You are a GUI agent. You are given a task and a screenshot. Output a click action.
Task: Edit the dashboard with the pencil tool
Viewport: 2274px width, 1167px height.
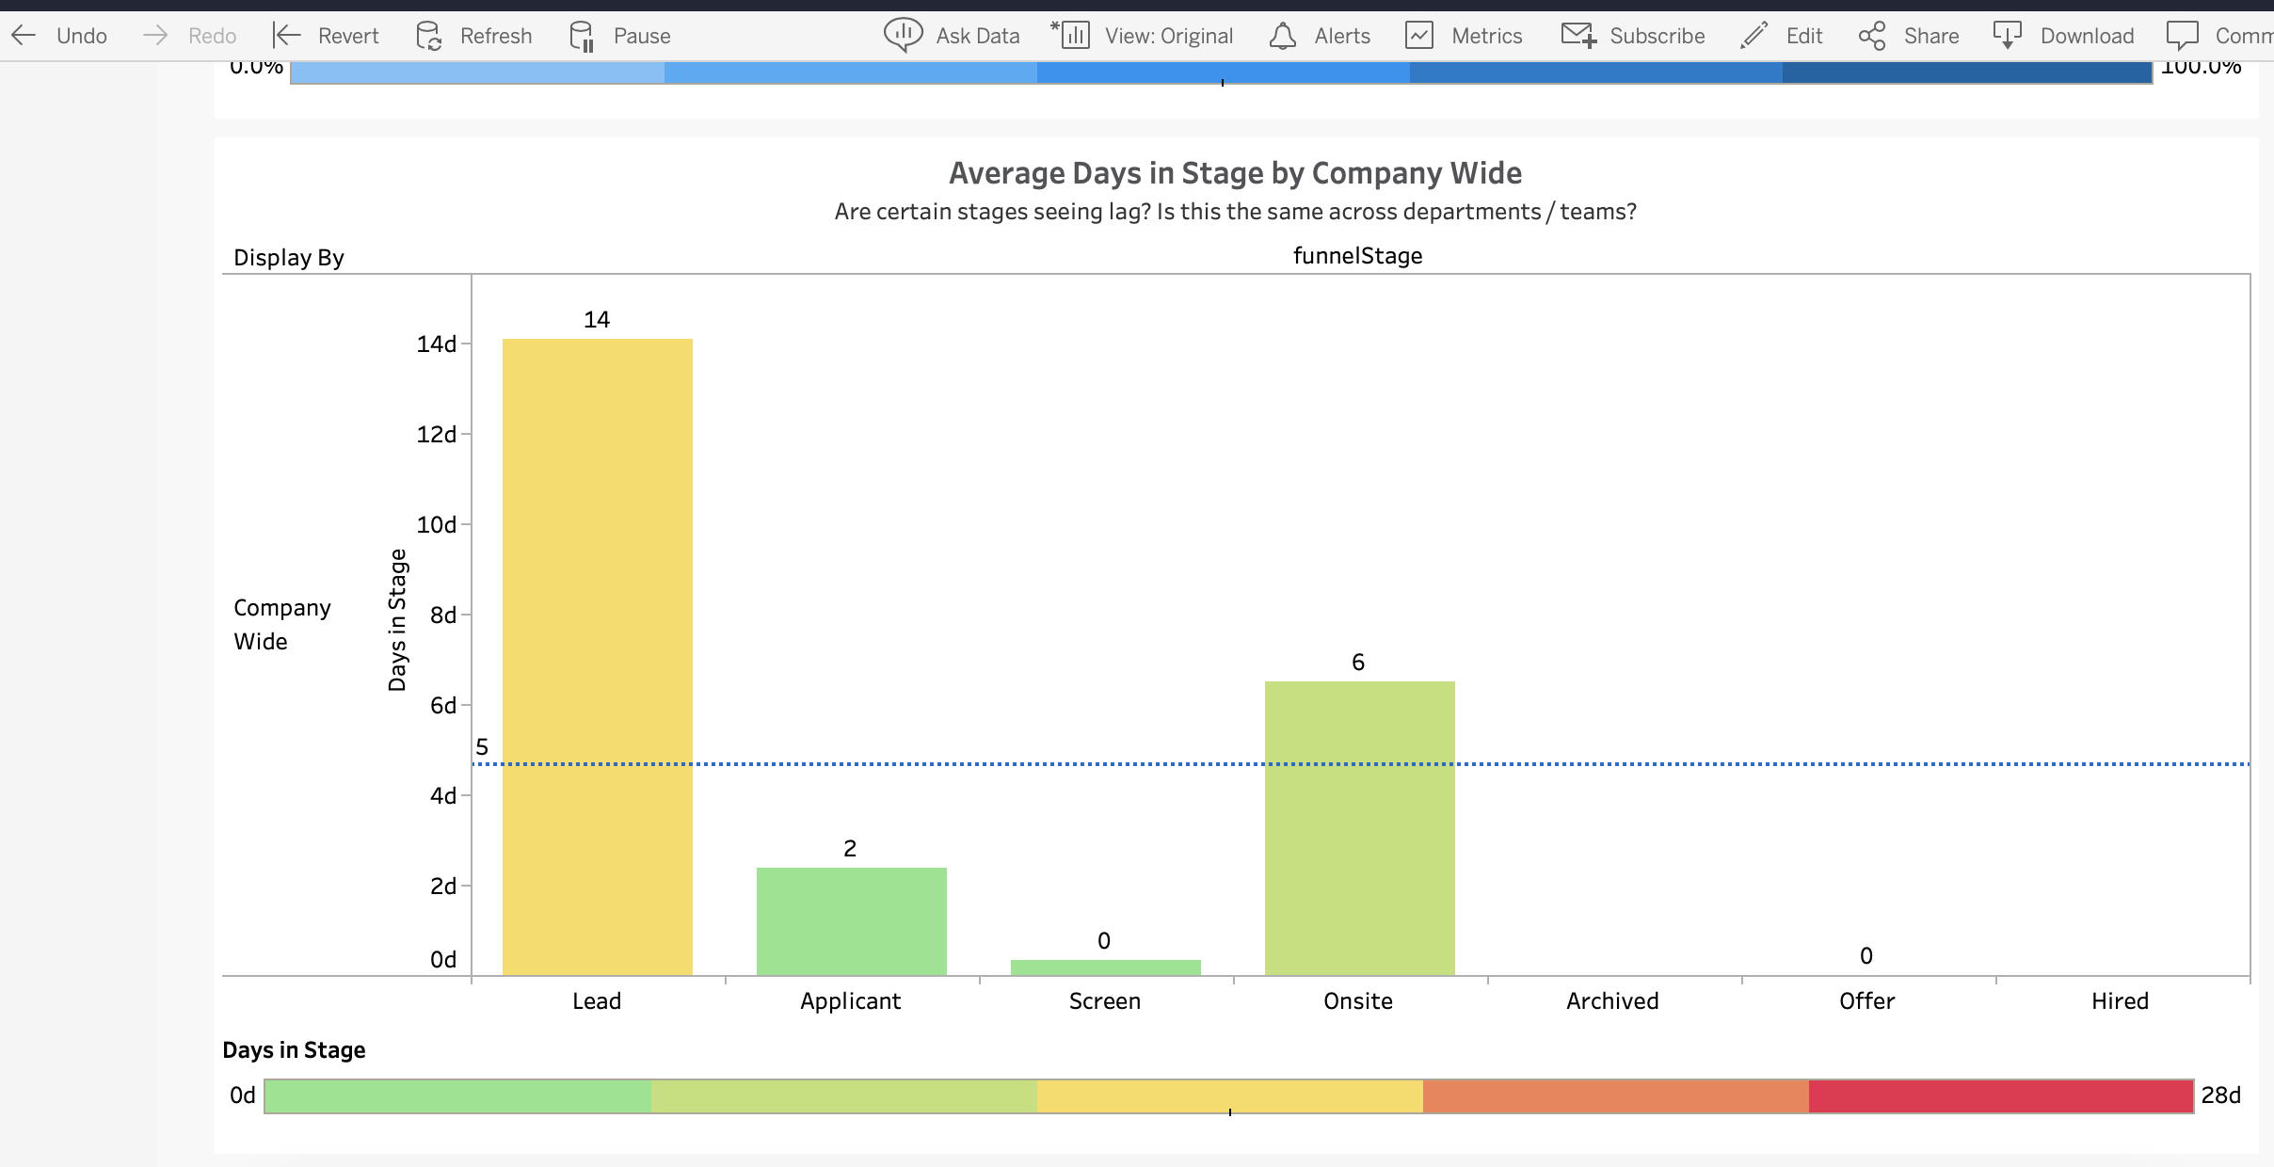point(1781,35)
